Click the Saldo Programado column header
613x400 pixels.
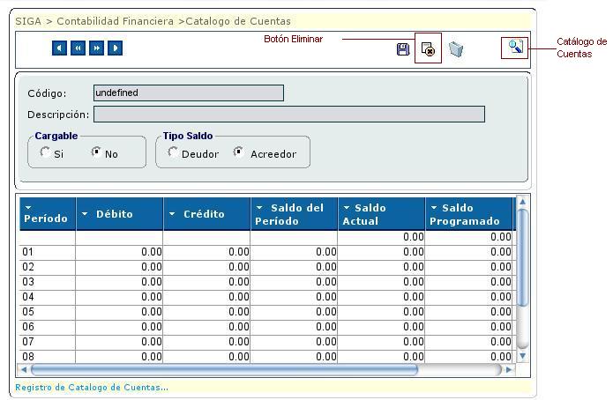[x=468, y=214]
